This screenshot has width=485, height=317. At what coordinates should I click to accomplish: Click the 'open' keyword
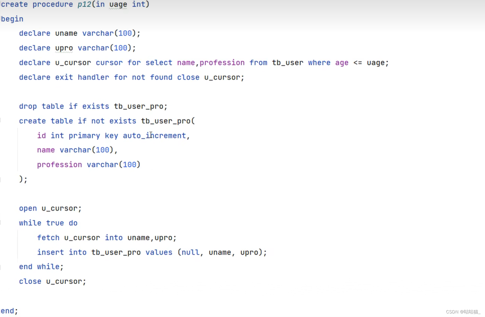tap(28, 209)
